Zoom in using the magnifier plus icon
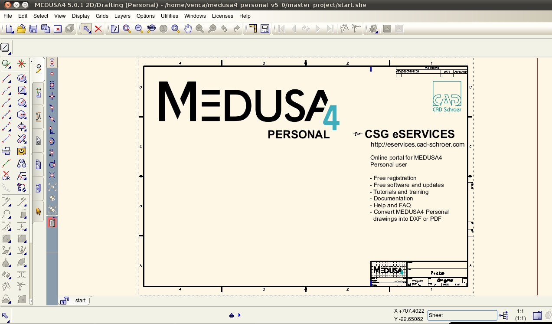 coord(127,29)
